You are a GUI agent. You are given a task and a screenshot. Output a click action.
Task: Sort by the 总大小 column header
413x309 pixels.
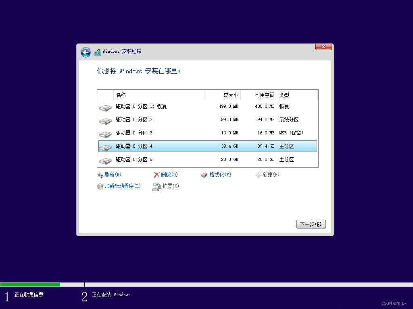(x=222, y=95)
